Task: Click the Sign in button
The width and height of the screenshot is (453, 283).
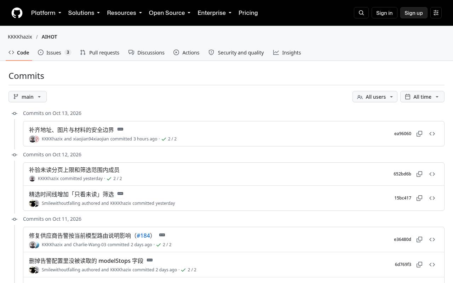Action: pyautogui.click(x=384, y=13)
